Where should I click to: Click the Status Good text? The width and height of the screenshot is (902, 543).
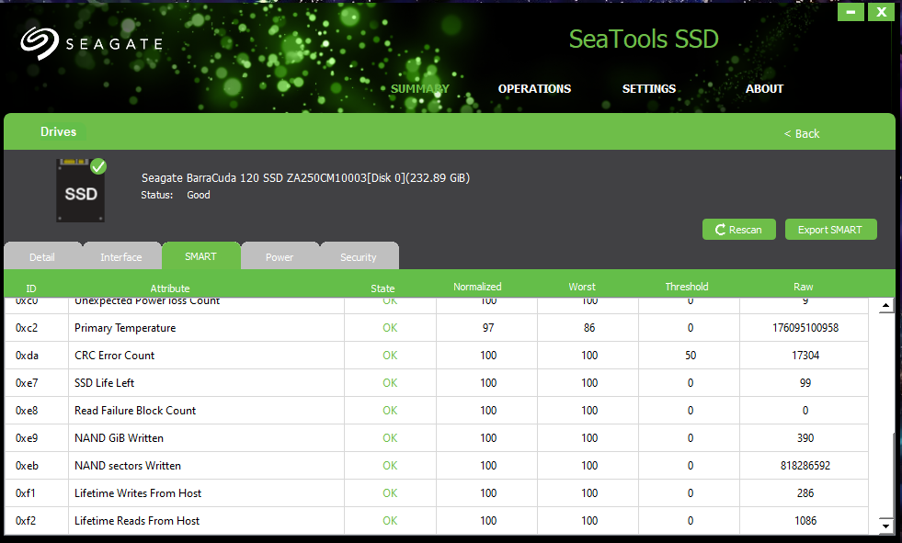pos(176,195)
